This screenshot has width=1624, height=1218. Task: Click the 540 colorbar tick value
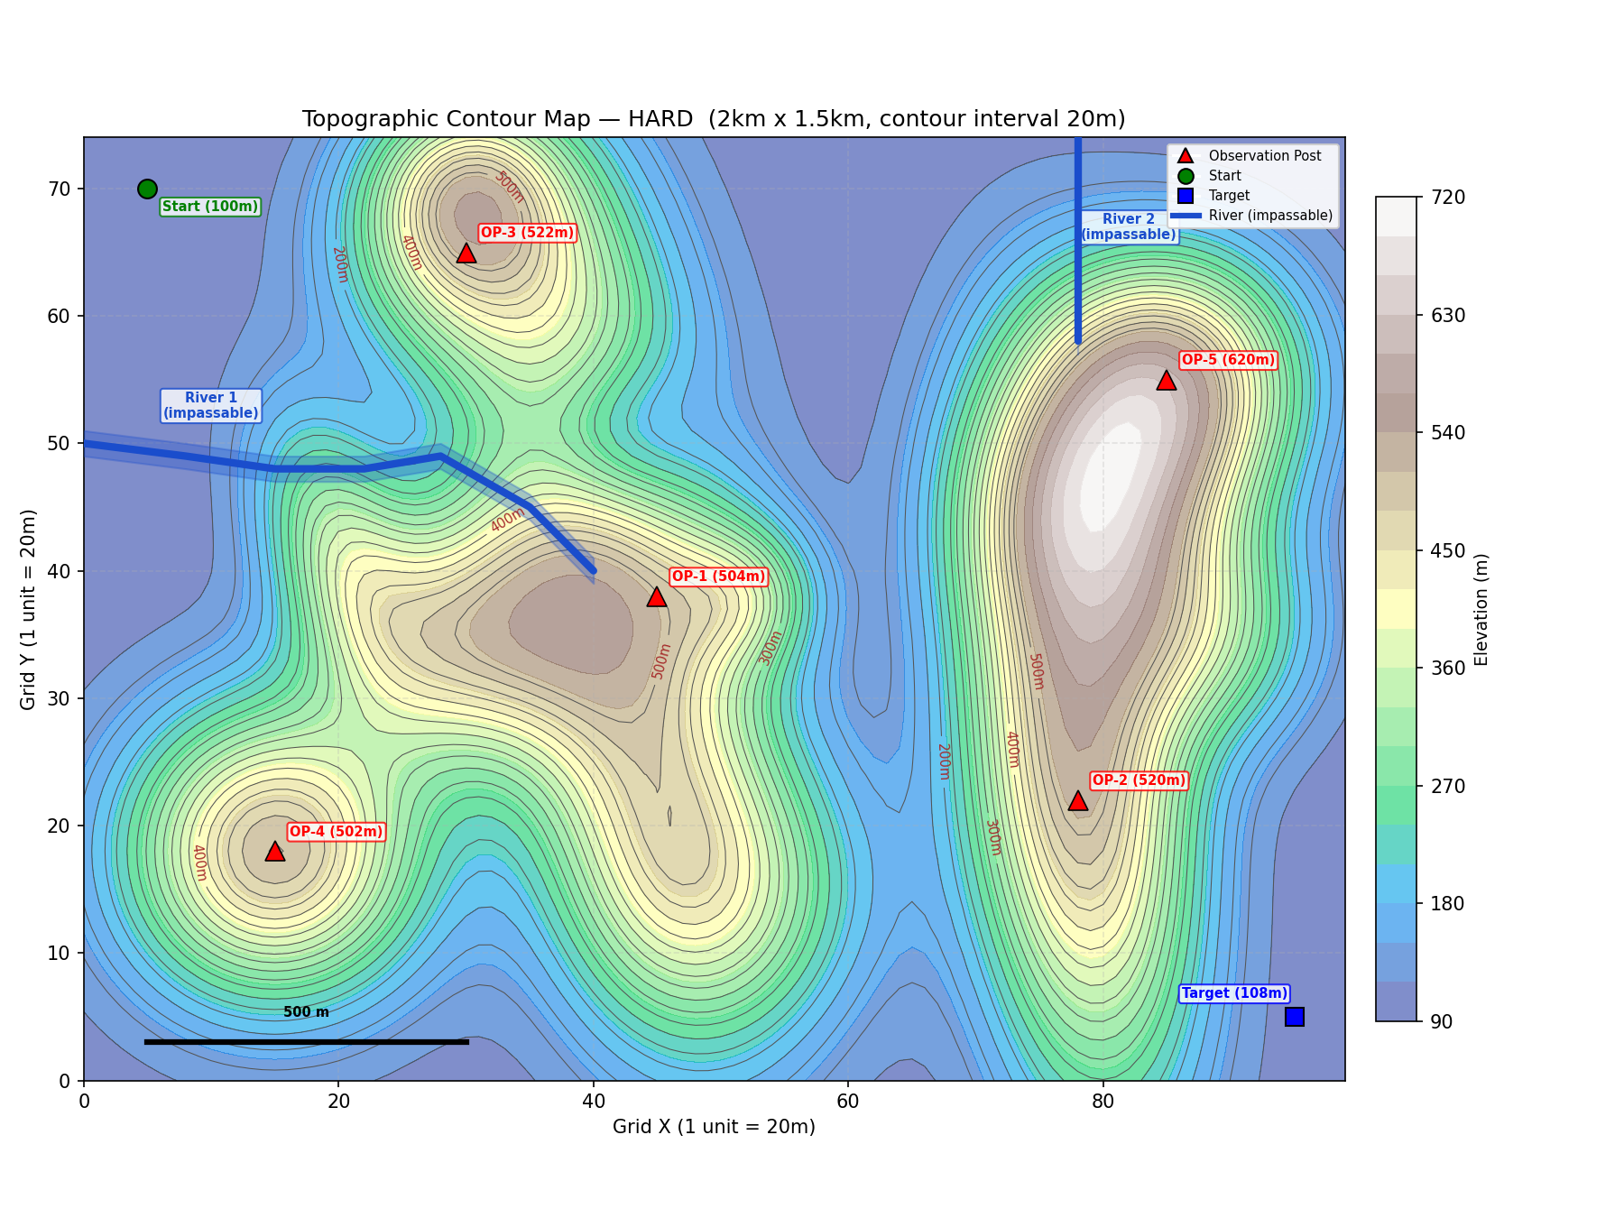1448,433
